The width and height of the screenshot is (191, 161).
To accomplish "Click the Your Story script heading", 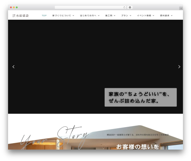I will tap(55, 137).
